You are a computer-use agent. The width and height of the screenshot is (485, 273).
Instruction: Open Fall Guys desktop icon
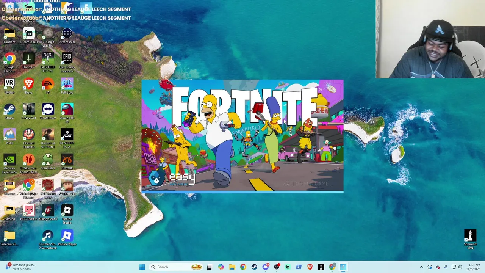(67, 86)
